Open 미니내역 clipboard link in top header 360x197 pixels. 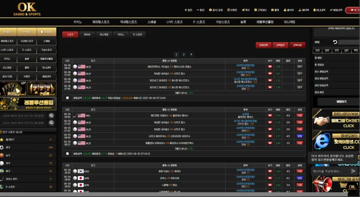(319, 10)
